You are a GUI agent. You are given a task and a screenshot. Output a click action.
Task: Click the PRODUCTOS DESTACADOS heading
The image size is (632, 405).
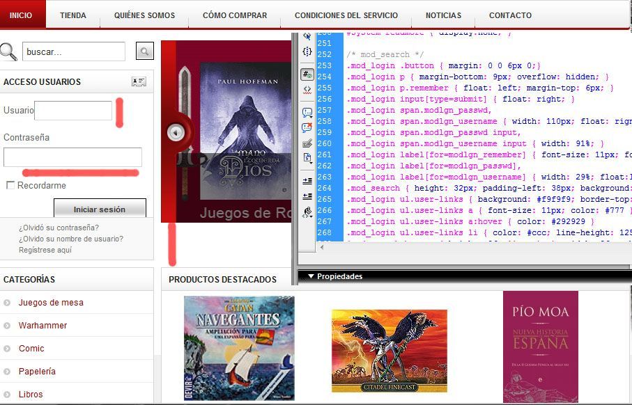[222, 279]
